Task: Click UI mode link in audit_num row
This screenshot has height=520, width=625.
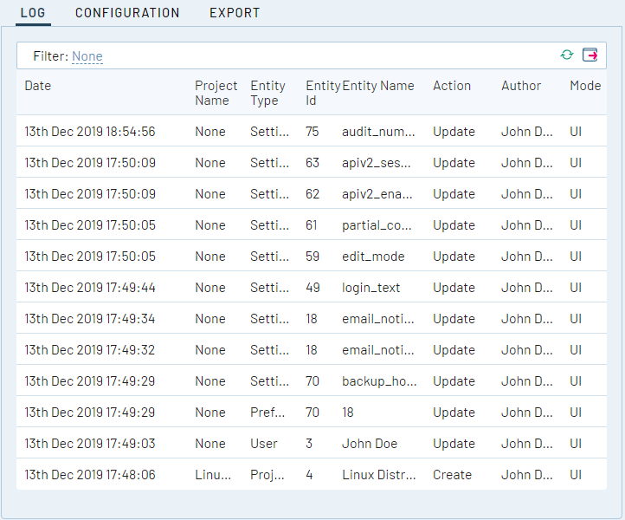Action: pyautogui.click(x=576, y=132)
